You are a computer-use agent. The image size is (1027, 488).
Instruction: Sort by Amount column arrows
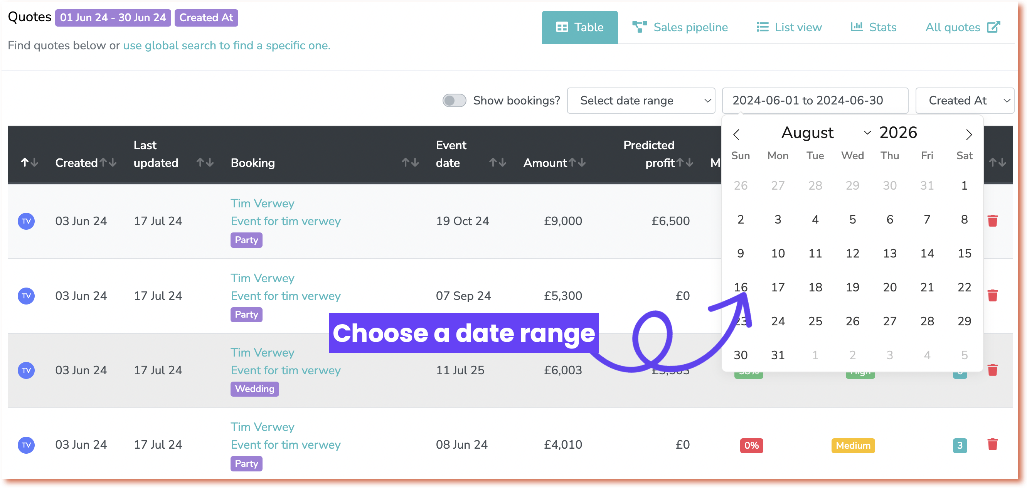[x=577, y=162]
